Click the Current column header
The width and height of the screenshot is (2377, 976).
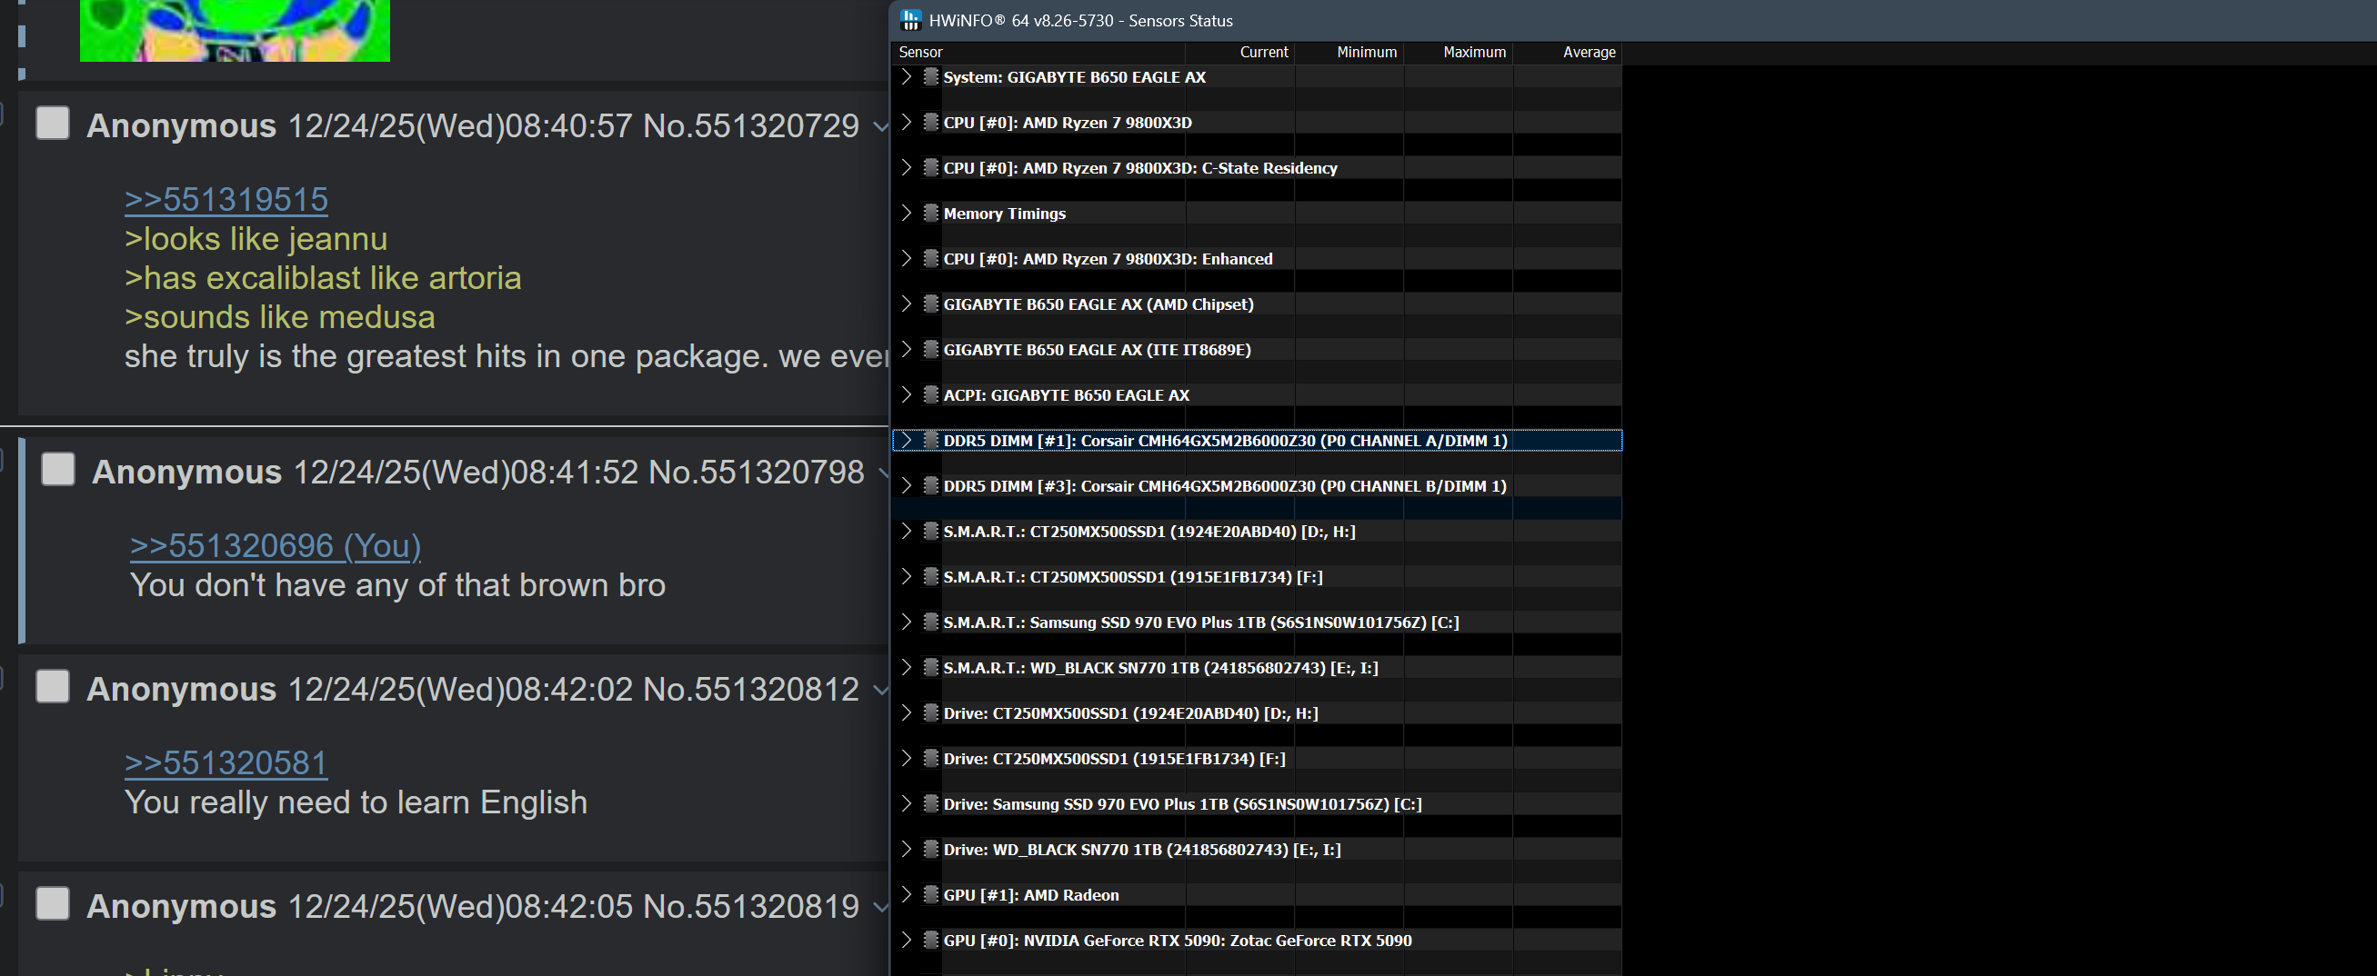[x=1239, y=53]
